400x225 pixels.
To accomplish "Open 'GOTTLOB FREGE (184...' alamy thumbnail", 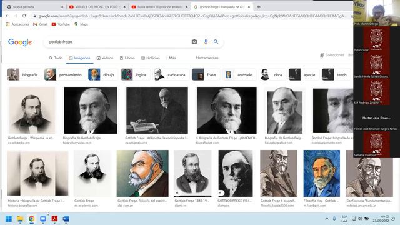I will tap(236, 173).
